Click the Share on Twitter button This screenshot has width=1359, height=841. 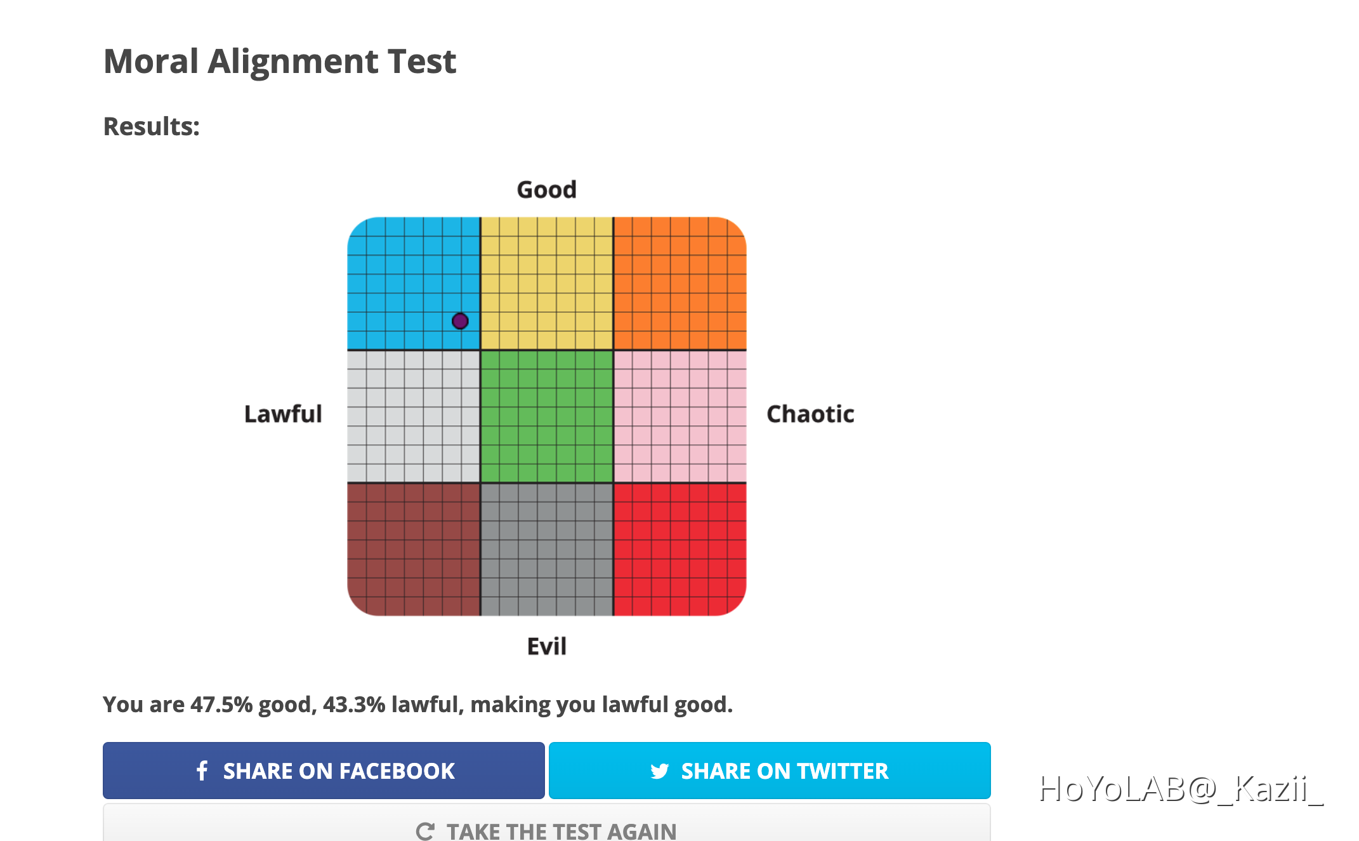tap(770, 770)
